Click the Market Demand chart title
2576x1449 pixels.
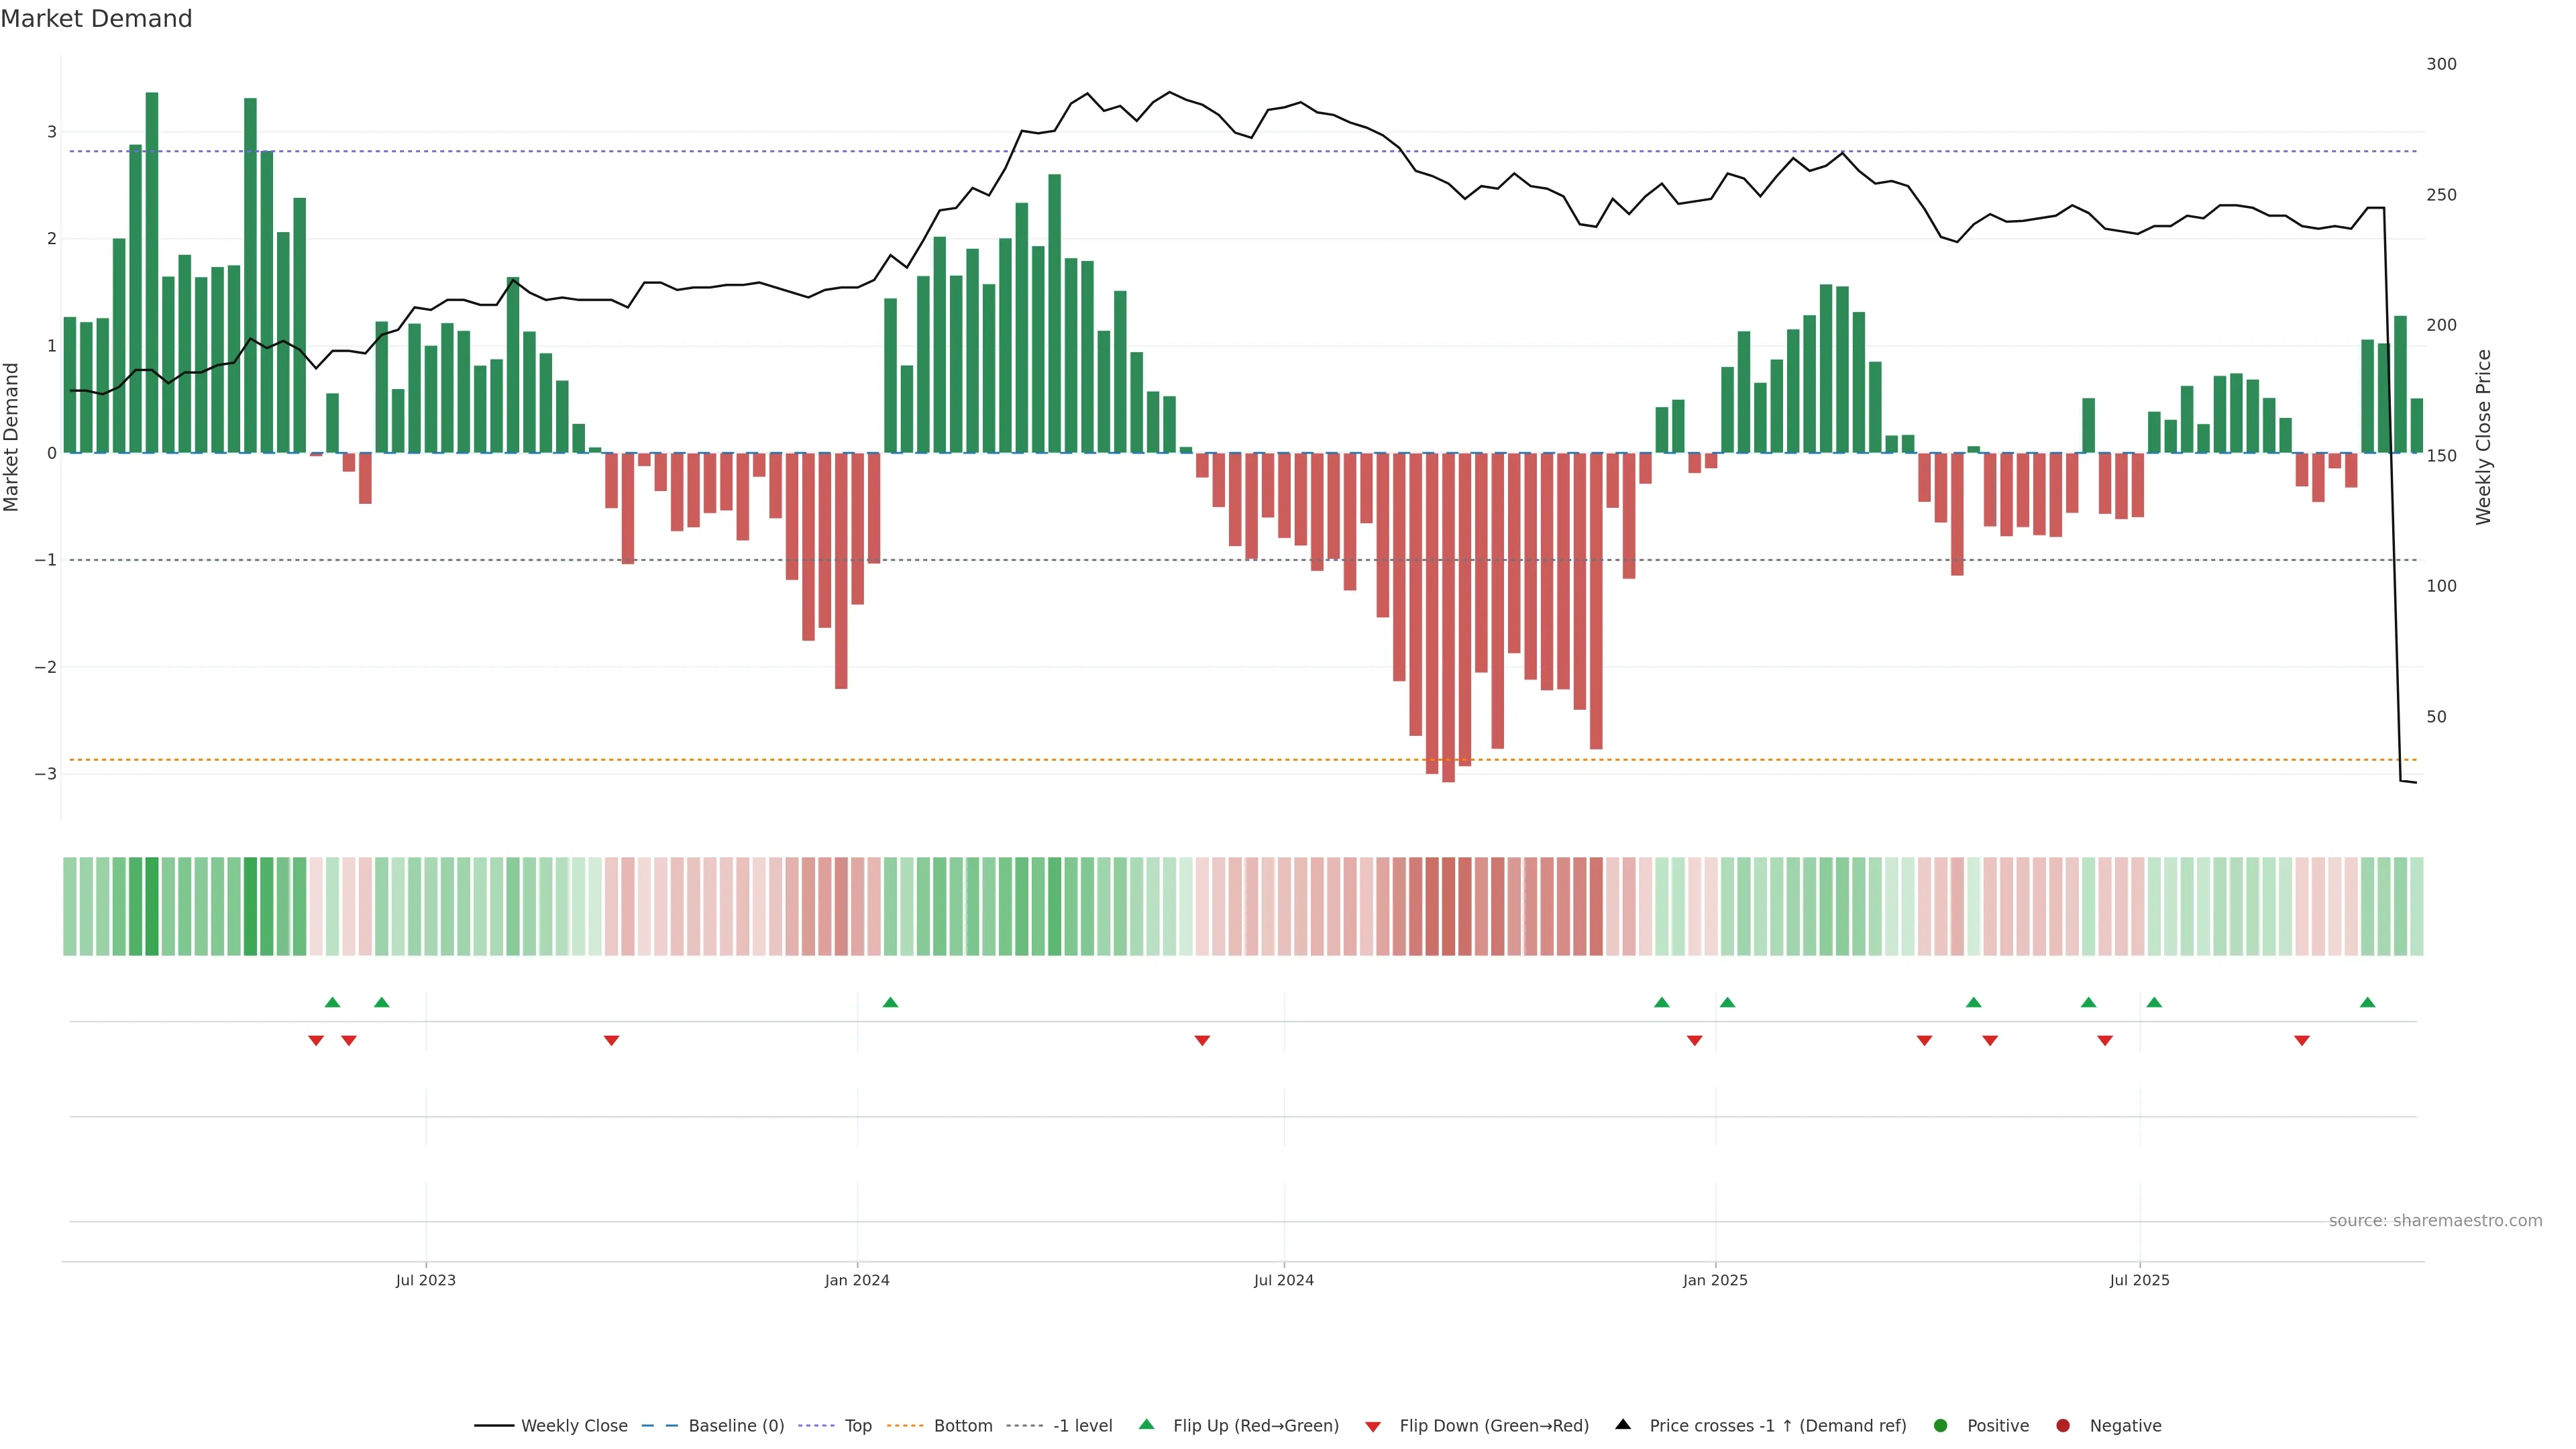96,19
